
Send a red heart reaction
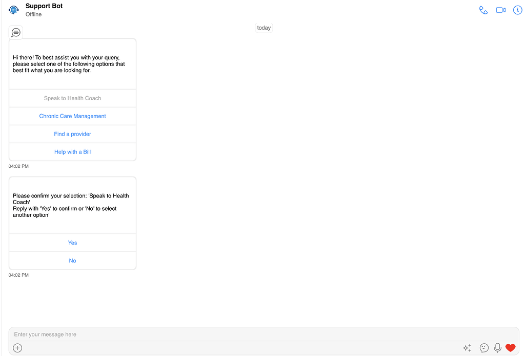(x=510, y=348)
